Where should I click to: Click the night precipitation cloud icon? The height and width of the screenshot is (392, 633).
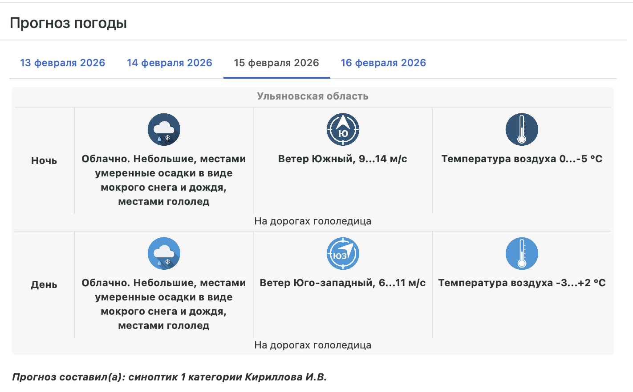coord(164,129)
